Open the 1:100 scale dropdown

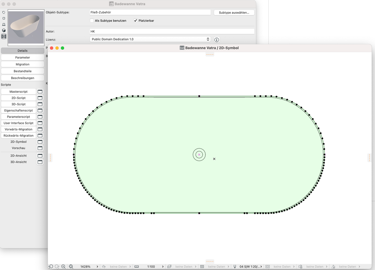coord(163,267)
